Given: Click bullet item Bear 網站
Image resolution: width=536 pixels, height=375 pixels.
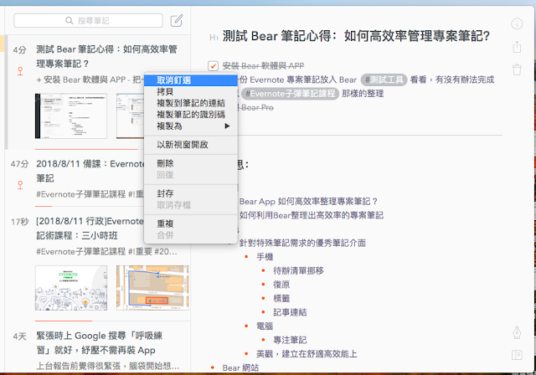Looking at the screenshot, I should tap(240, 367).
